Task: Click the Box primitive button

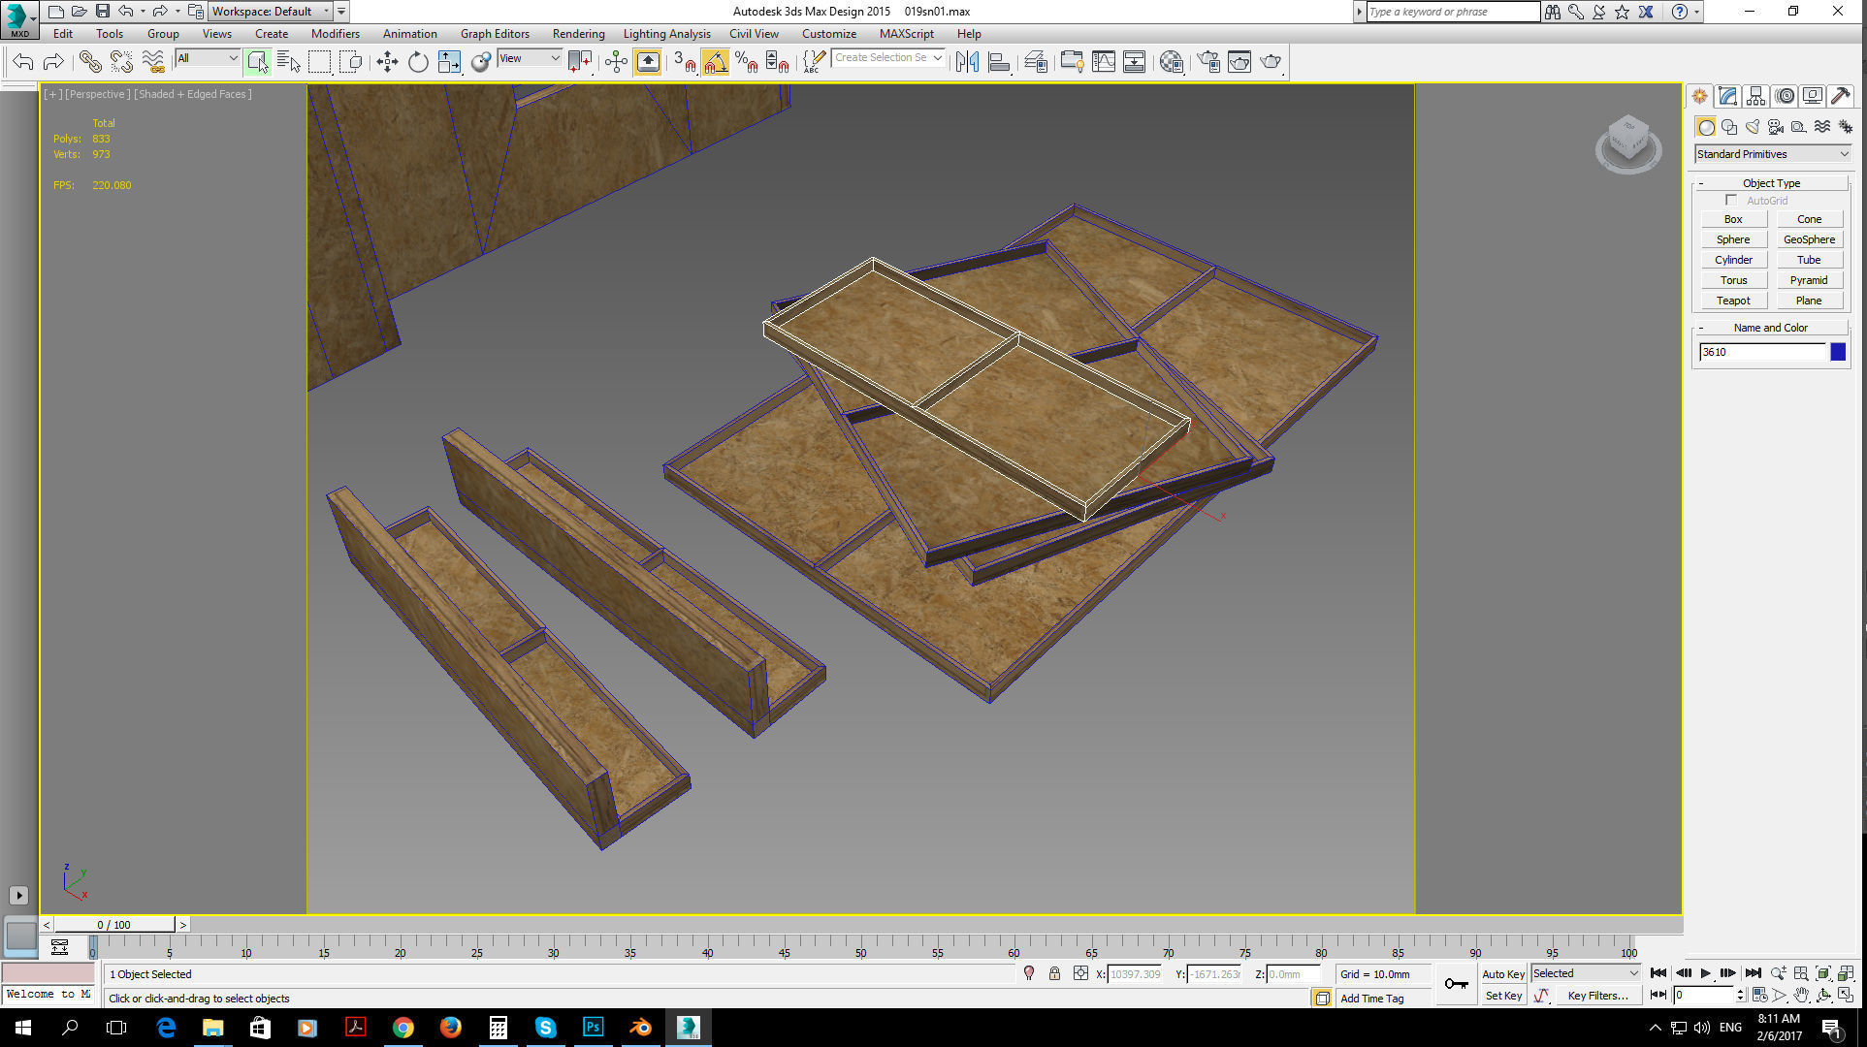Action: pos(1733,219)
